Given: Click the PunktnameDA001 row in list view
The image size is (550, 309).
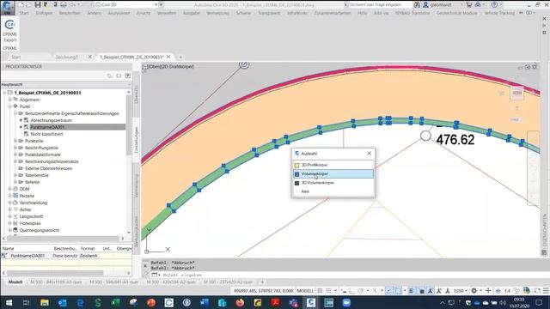Looking at the screenshot, I should 67,256.
